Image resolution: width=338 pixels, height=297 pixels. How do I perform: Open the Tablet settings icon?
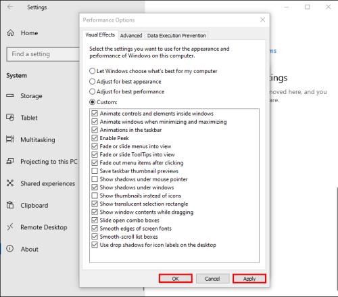tap(10, 118)
